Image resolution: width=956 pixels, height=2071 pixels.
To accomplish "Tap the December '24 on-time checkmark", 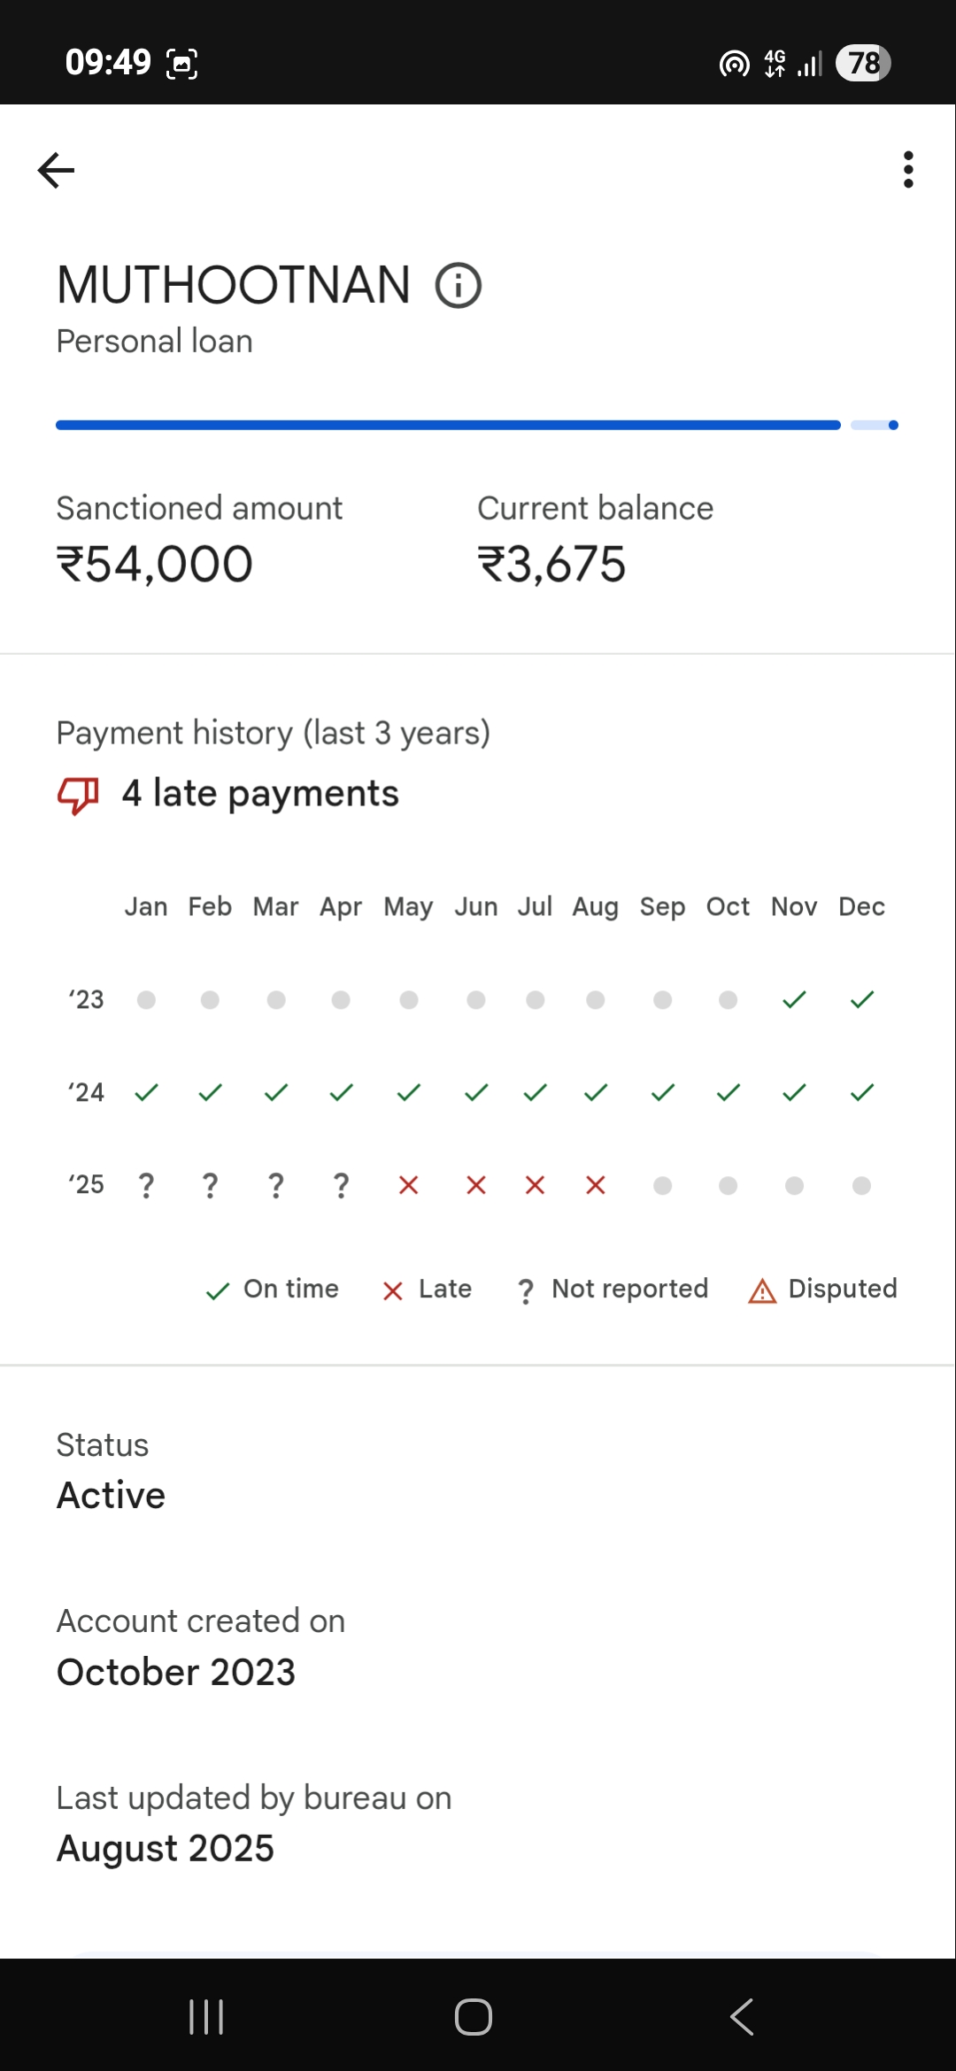I will (x=862, y=1093).
